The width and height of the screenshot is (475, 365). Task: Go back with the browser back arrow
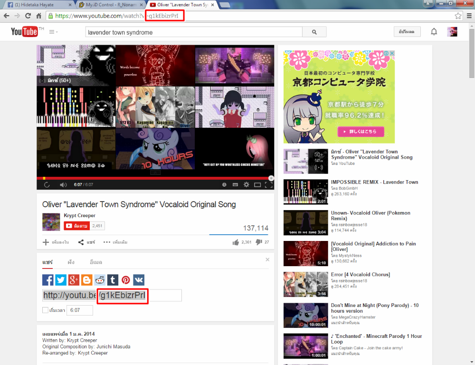click(6, 16)
